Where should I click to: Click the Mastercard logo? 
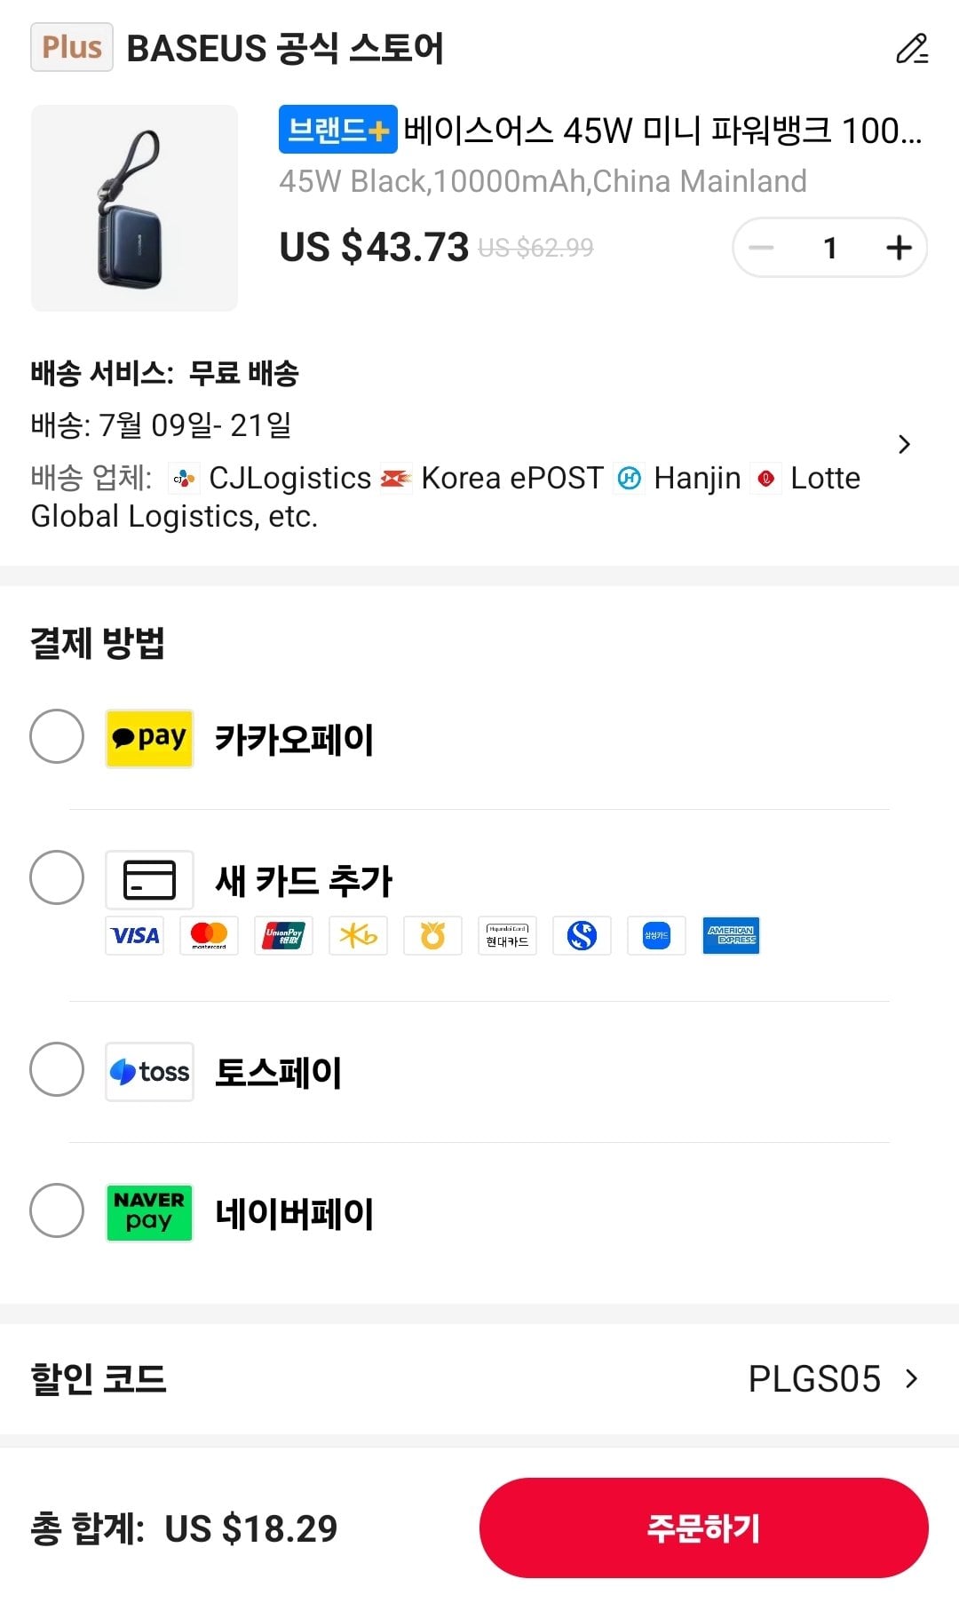pos(209,935)
